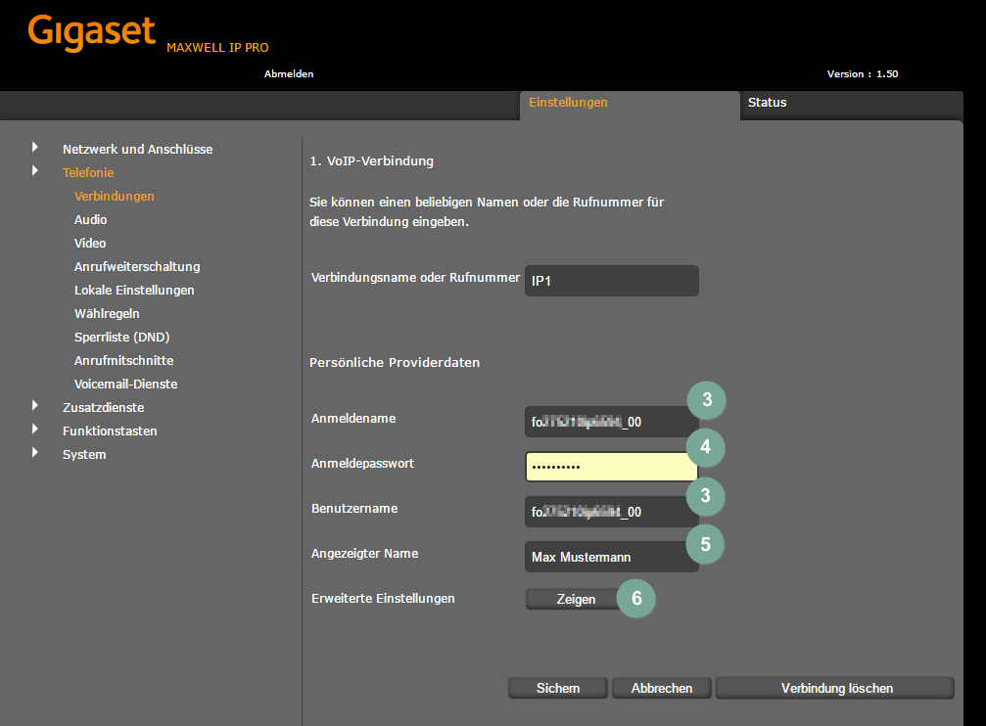Open the Einstellungen tab
Image resolution: width=986 pixels, height=726 pixels.
tap(568, 103)
